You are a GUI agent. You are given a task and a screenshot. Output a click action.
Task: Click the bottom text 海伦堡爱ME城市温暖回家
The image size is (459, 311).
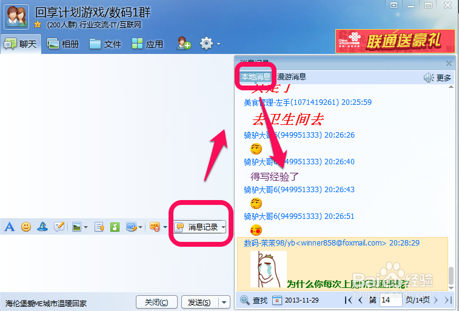click(x=46, y=303)
